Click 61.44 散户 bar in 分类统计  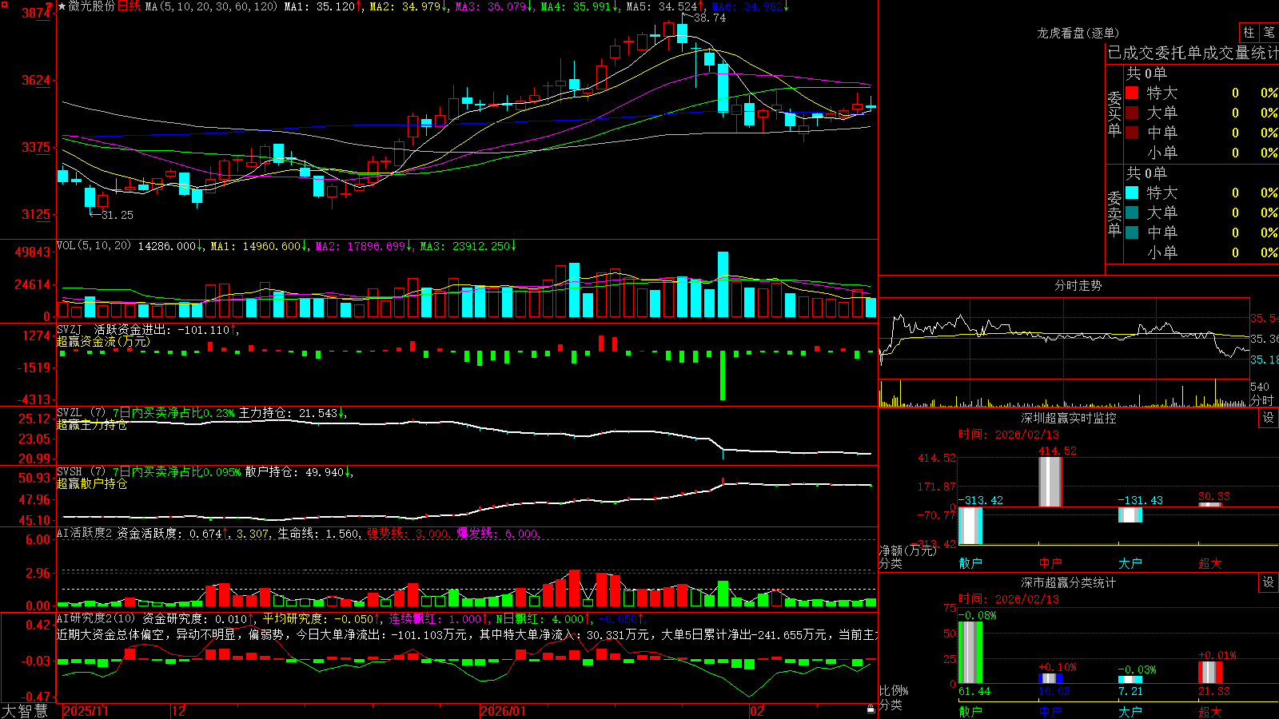pyautogui.click(x=970, y=652)
